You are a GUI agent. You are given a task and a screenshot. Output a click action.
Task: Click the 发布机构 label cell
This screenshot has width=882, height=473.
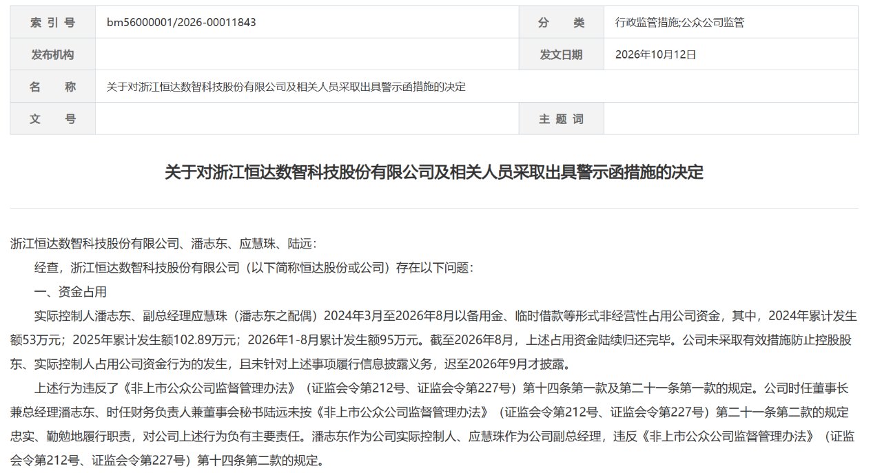pos(52,54)
